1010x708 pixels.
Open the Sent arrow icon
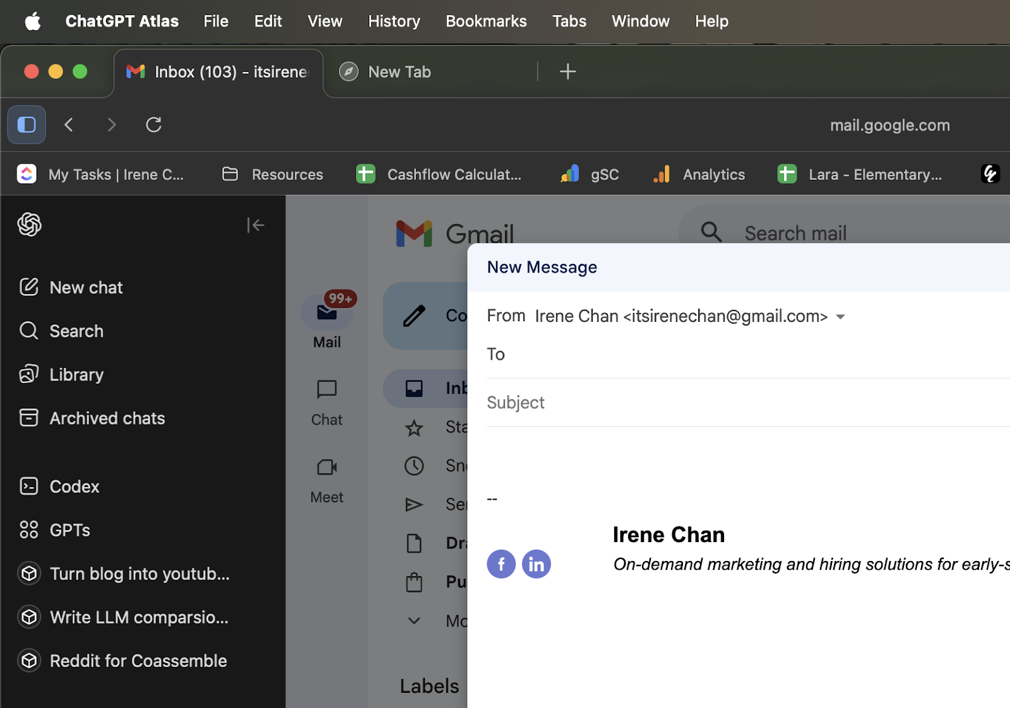[414, 504]
